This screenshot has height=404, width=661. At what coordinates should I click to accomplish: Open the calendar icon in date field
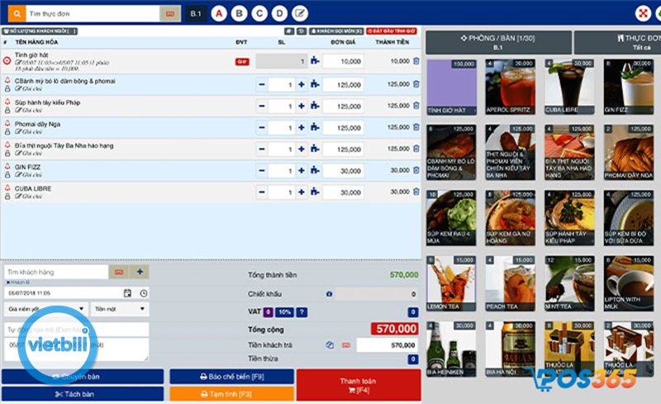point(127,293)
